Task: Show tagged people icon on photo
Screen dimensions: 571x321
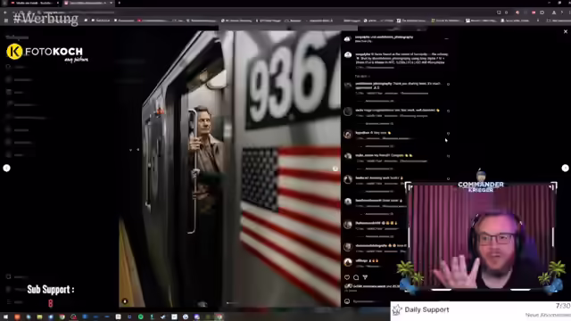Action: click(x=125, y=301)
